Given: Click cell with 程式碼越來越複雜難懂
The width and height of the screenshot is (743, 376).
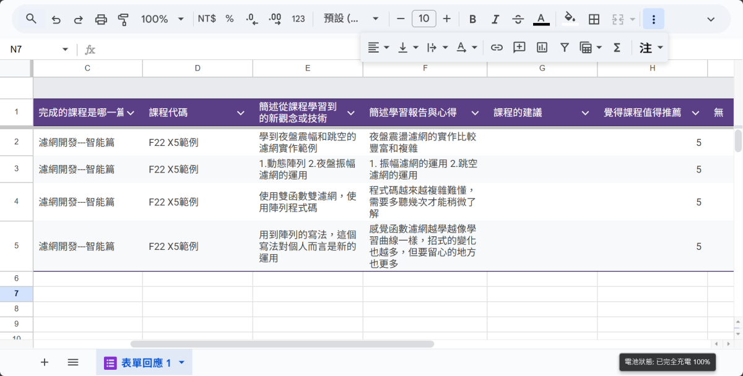Looking at the screenshot, I should tap(425, 202).
